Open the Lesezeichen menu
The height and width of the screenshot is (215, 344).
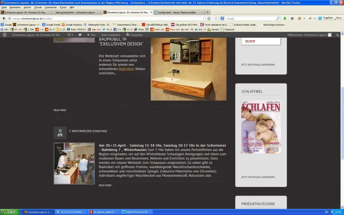click(51, 7)
